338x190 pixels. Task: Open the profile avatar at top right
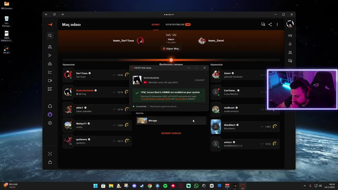290,24
